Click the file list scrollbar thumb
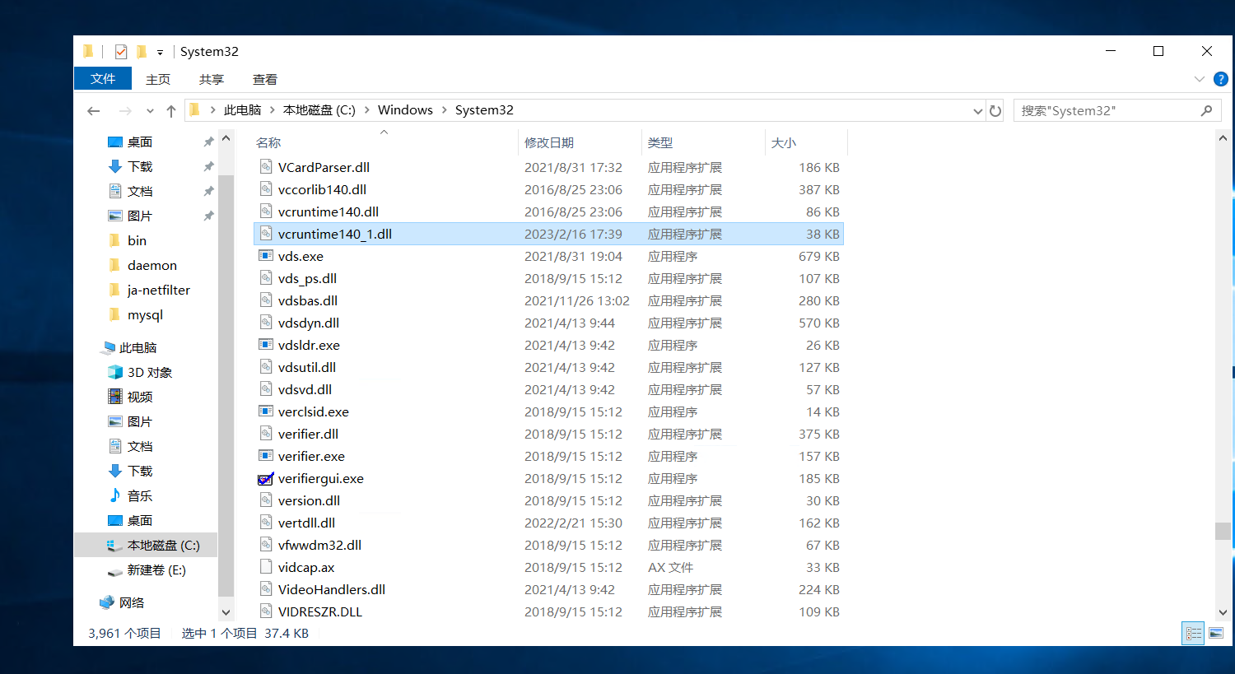Screen dimensions: 1235x674 point(1223,532)
